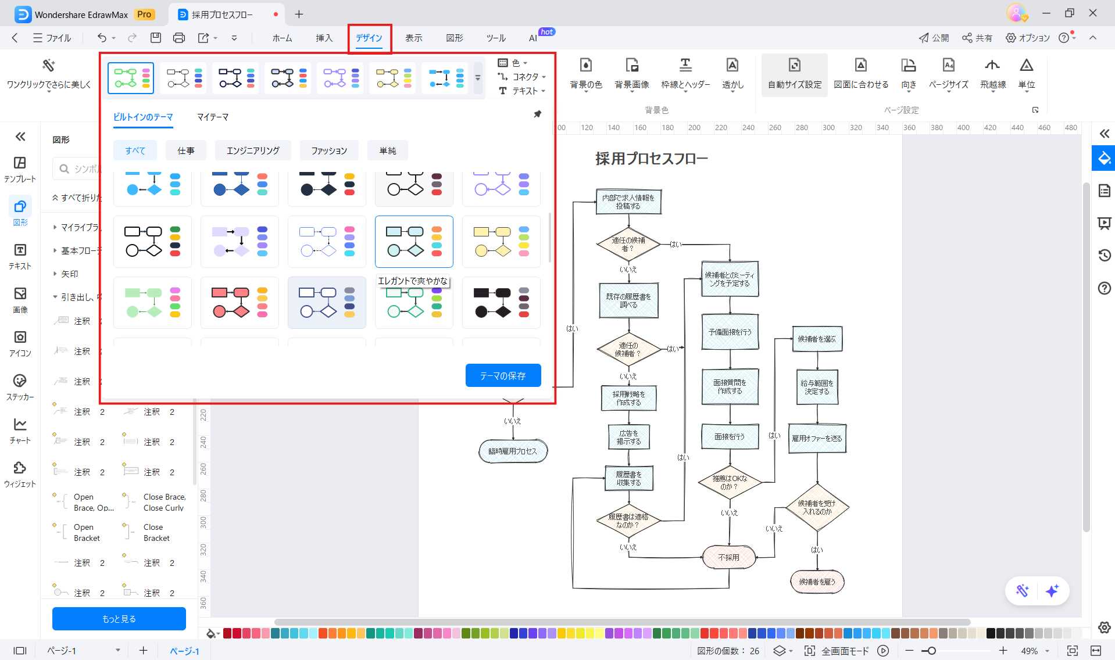1115x660 pixels.
Task: Open the help question icon on right sidebar
Action: (x=1104, y=288)
